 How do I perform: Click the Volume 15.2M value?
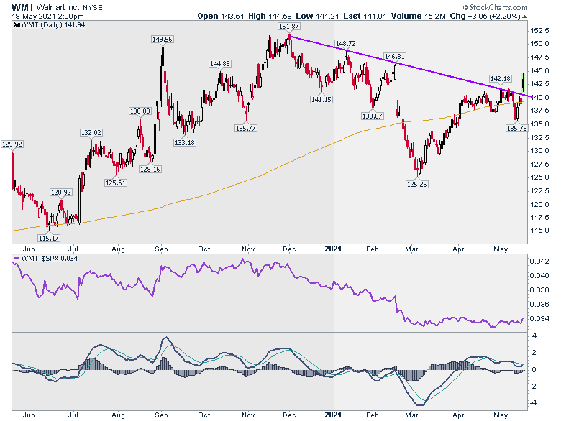click(x=419, y=16)
